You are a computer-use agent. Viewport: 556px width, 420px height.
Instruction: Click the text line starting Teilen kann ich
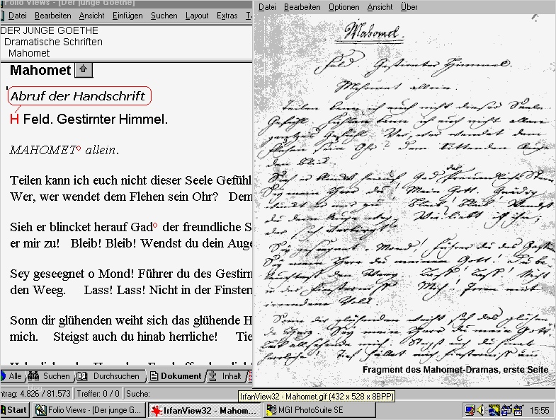(130, 180)
